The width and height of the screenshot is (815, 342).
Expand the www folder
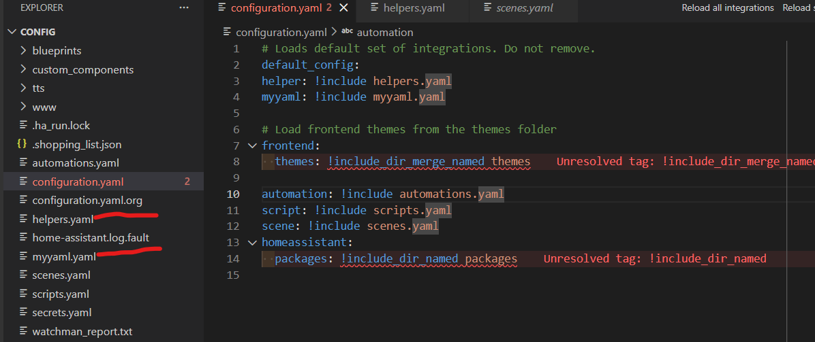click(x=44, y=107)
